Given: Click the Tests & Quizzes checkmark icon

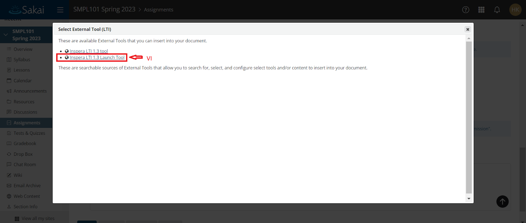Looking at the screenshot, I should pos(9,133).
